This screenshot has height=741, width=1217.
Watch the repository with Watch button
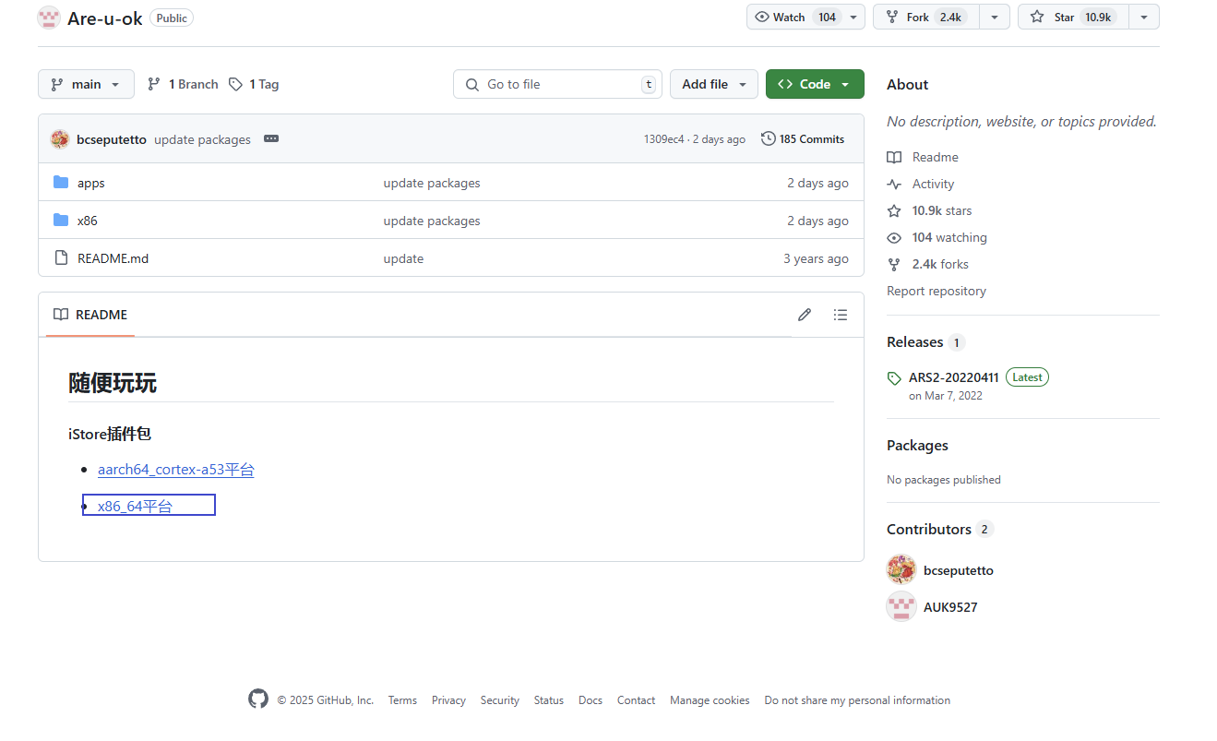click(794, 17)
